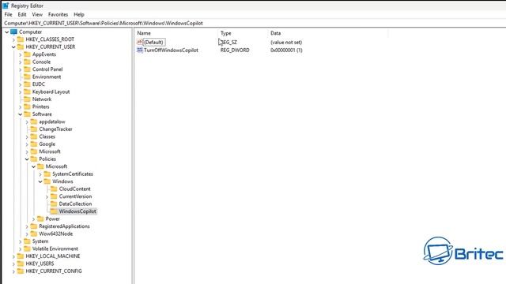
Task: Open the Edit menu
Action: (x=22, y=14)
